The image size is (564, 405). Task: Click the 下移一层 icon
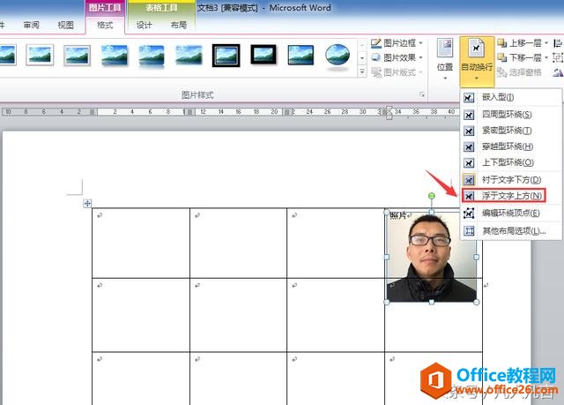[x=502, y=58]
